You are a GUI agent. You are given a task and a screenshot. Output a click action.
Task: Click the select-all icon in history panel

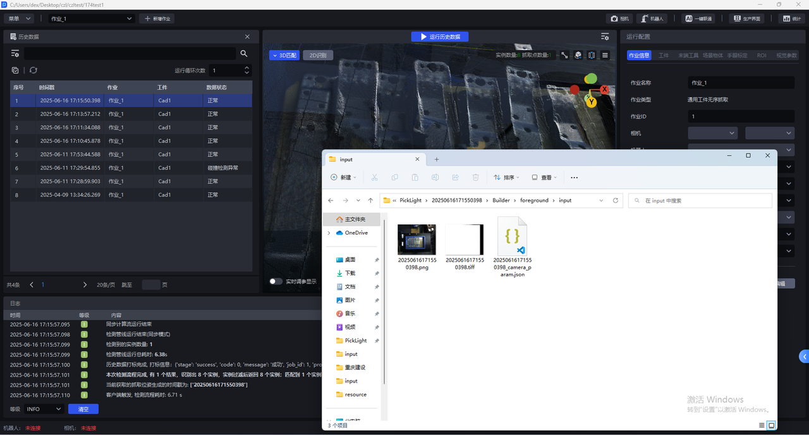[15, 70]
